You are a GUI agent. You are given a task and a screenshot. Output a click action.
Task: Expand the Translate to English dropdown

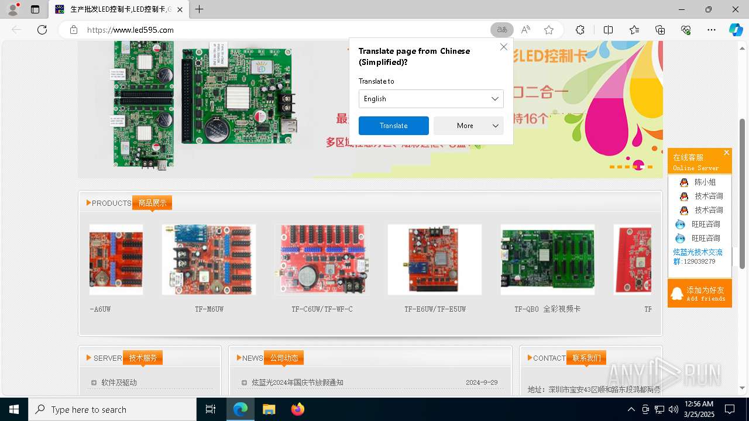[431, 99]
